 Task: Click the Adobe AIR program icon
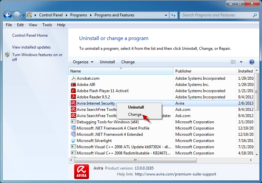(x=73, y=85)
